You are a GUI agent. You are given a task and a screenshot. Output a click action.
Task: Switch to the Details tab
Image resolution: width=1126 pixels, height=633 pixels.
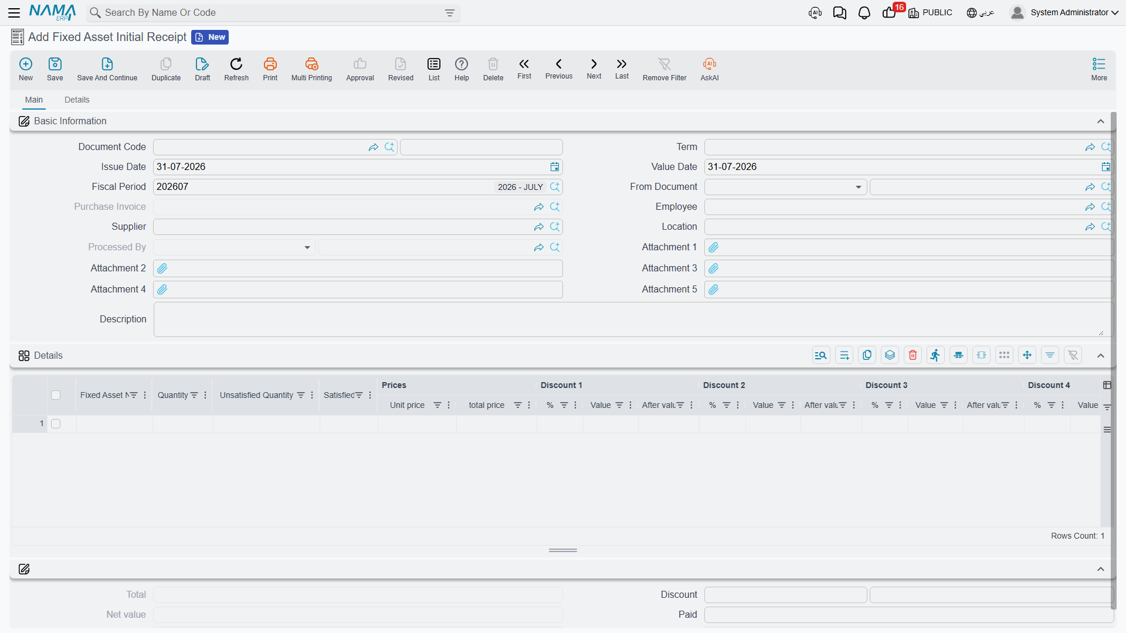(x=77, y=100)
